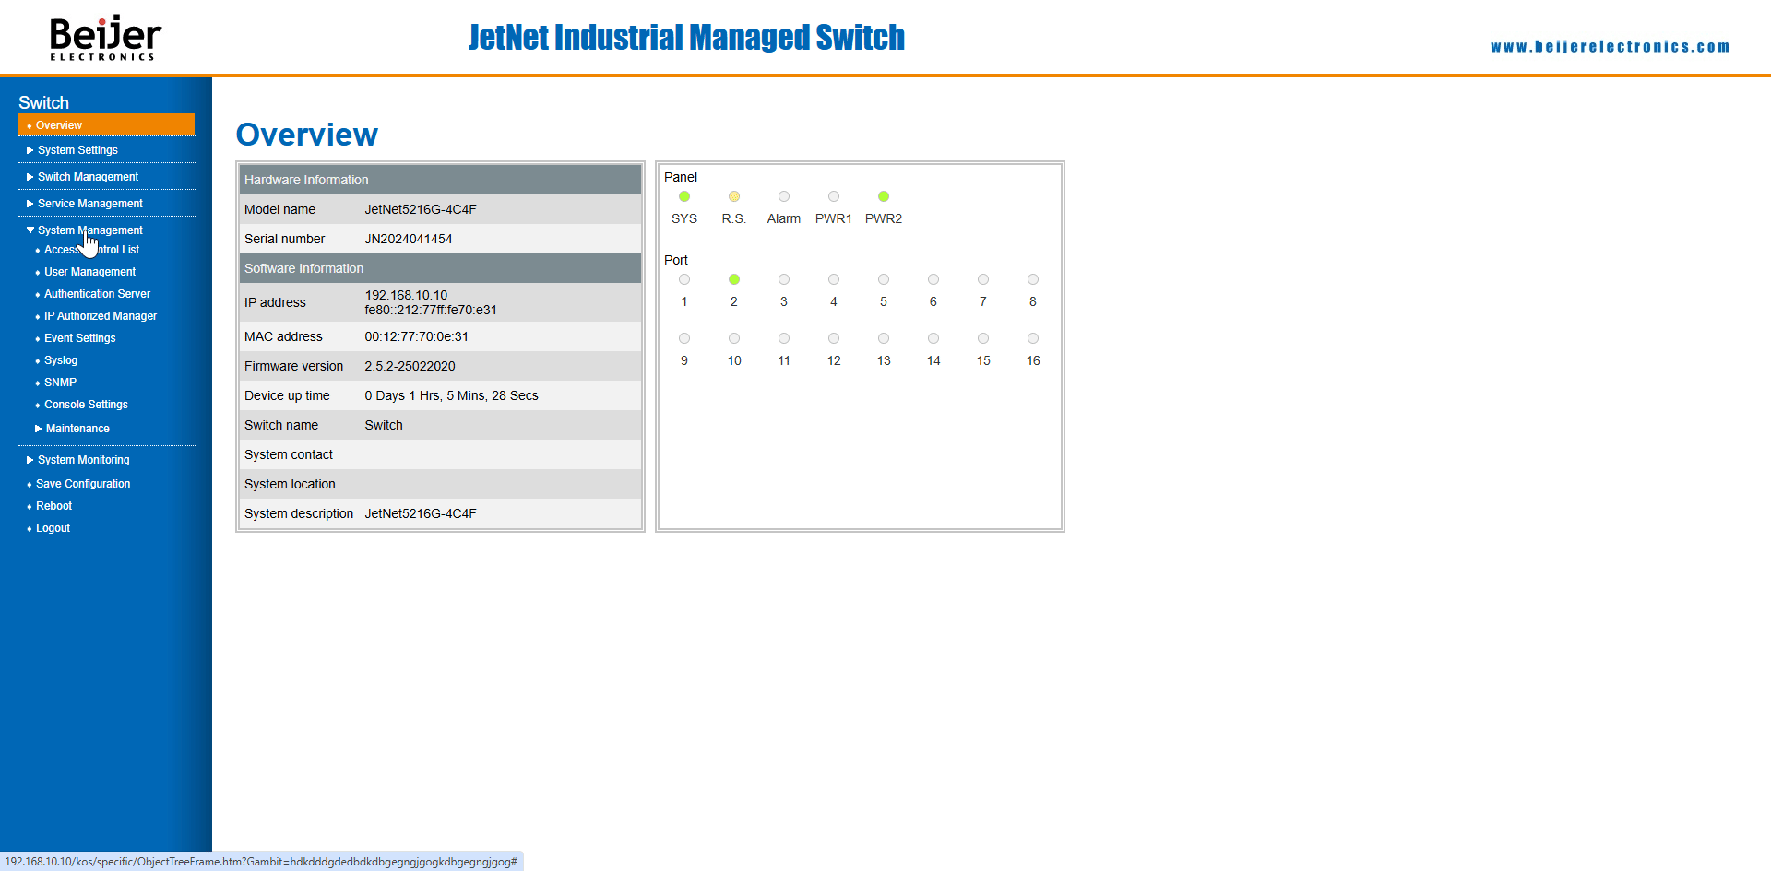The image size is (1771, 871).
Task: Click firmware version 2.5.2-25022020
Action: [x=410, y=366]
